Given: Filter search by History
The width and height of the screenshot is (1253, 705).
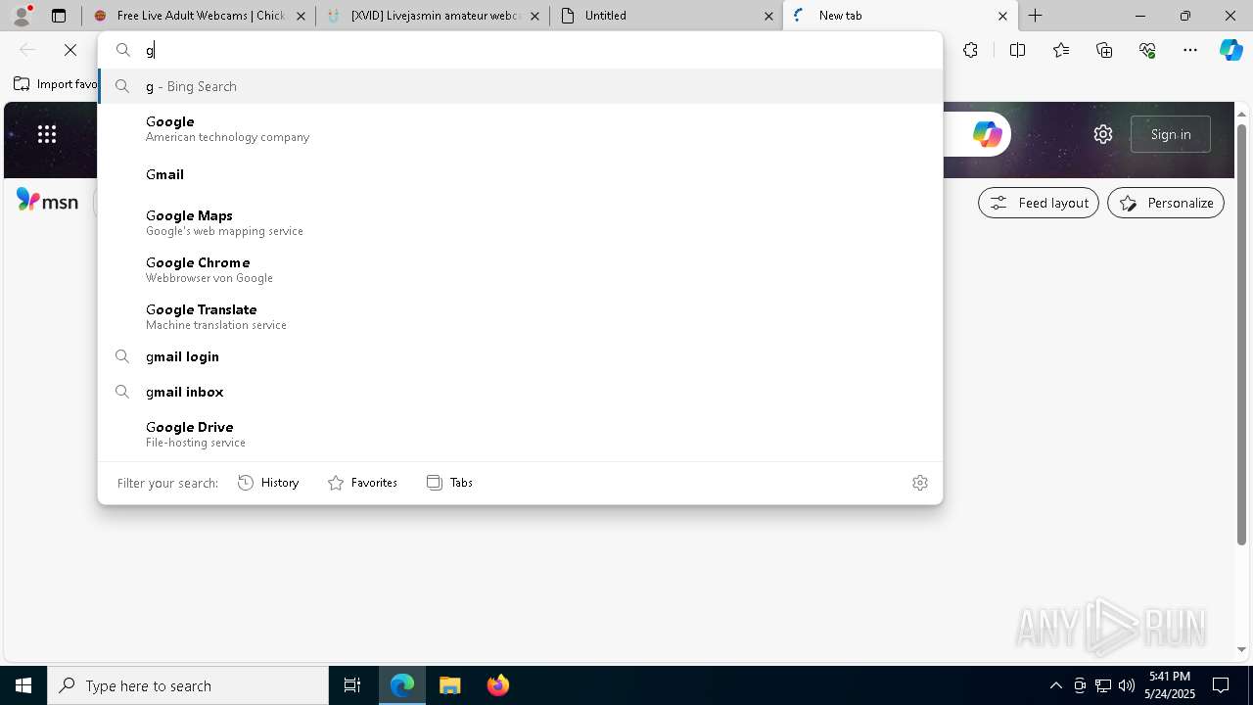Looking at the screenshot, I should [x=268, y=483].
